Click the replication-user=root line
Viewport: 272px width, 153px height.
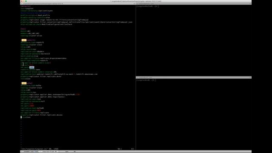[31, 99]
